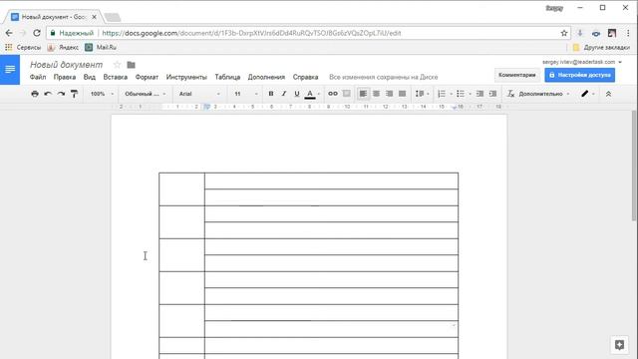Open the Файл menu
This screenshot has width=638, height=359.
click(38, 77)
